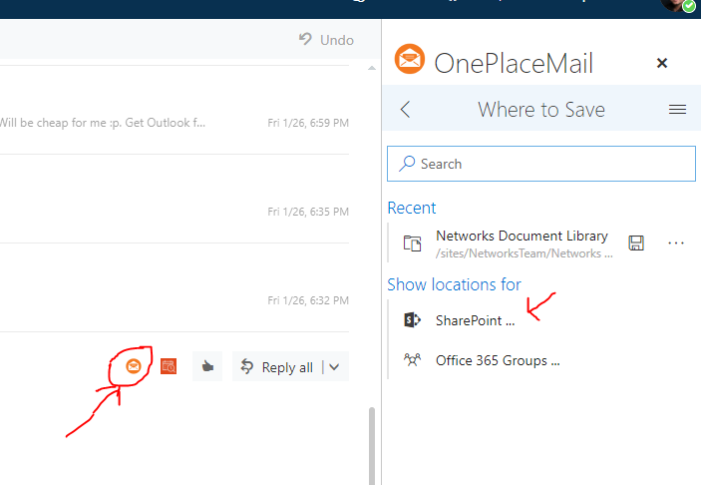701x485 pixels.
Task: Go back using the panel's left chevron
Action: click(x=405, y=109)
